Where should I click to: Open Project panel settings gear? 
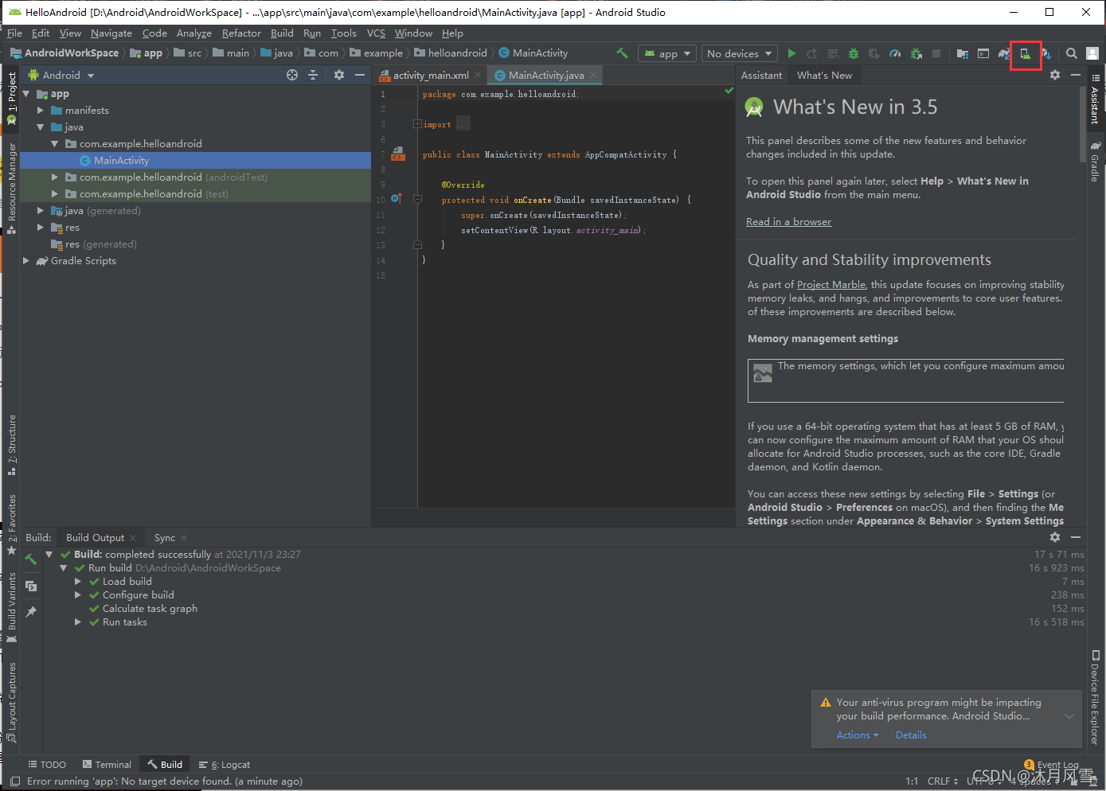click(x=339, y=75)
